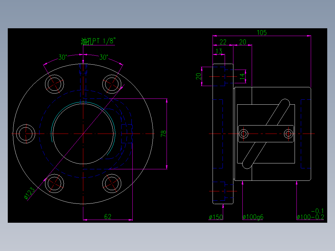Select the top-left bolt hole circle

coord(54,84)
